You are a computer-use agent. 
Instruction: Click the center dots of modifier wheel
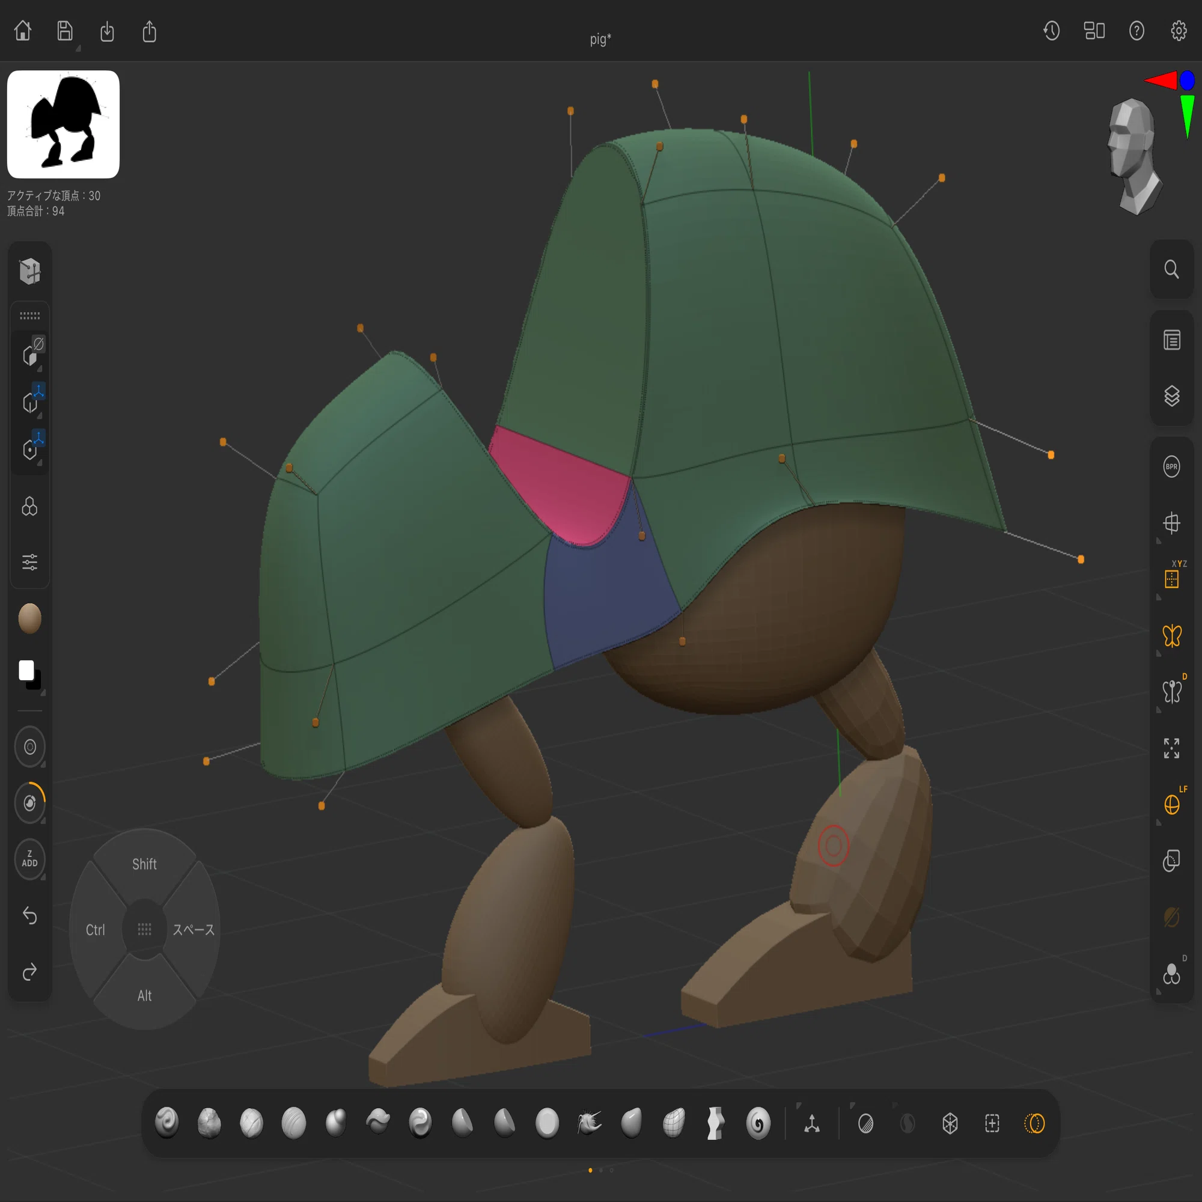coord(144,929)
